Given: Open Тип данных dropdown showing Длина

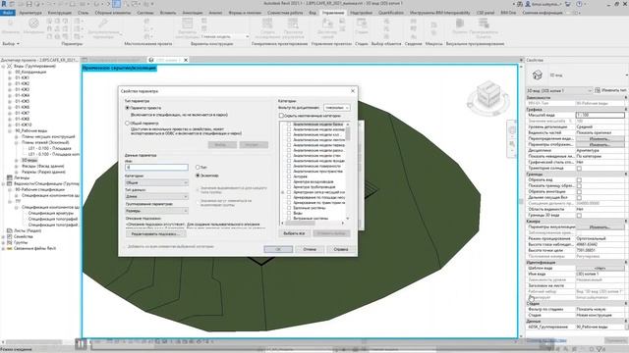Looking at the screenshot, I should point(156,196).
